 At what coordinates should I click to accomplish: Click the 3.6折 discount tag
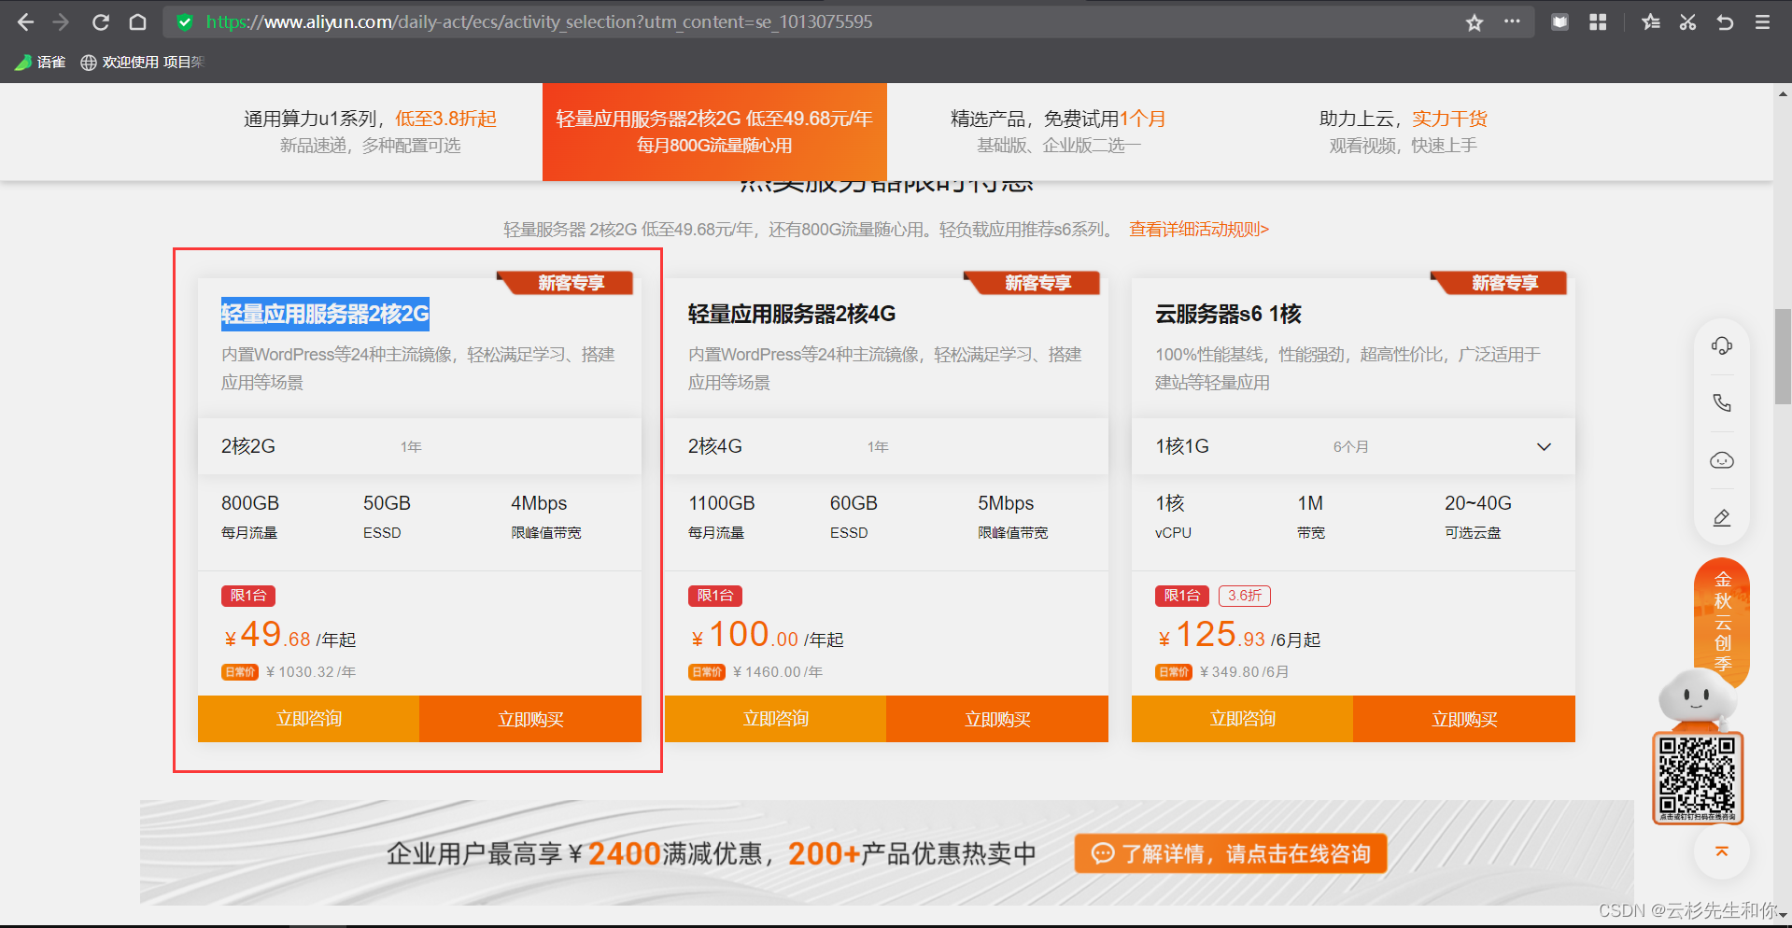1244,596
